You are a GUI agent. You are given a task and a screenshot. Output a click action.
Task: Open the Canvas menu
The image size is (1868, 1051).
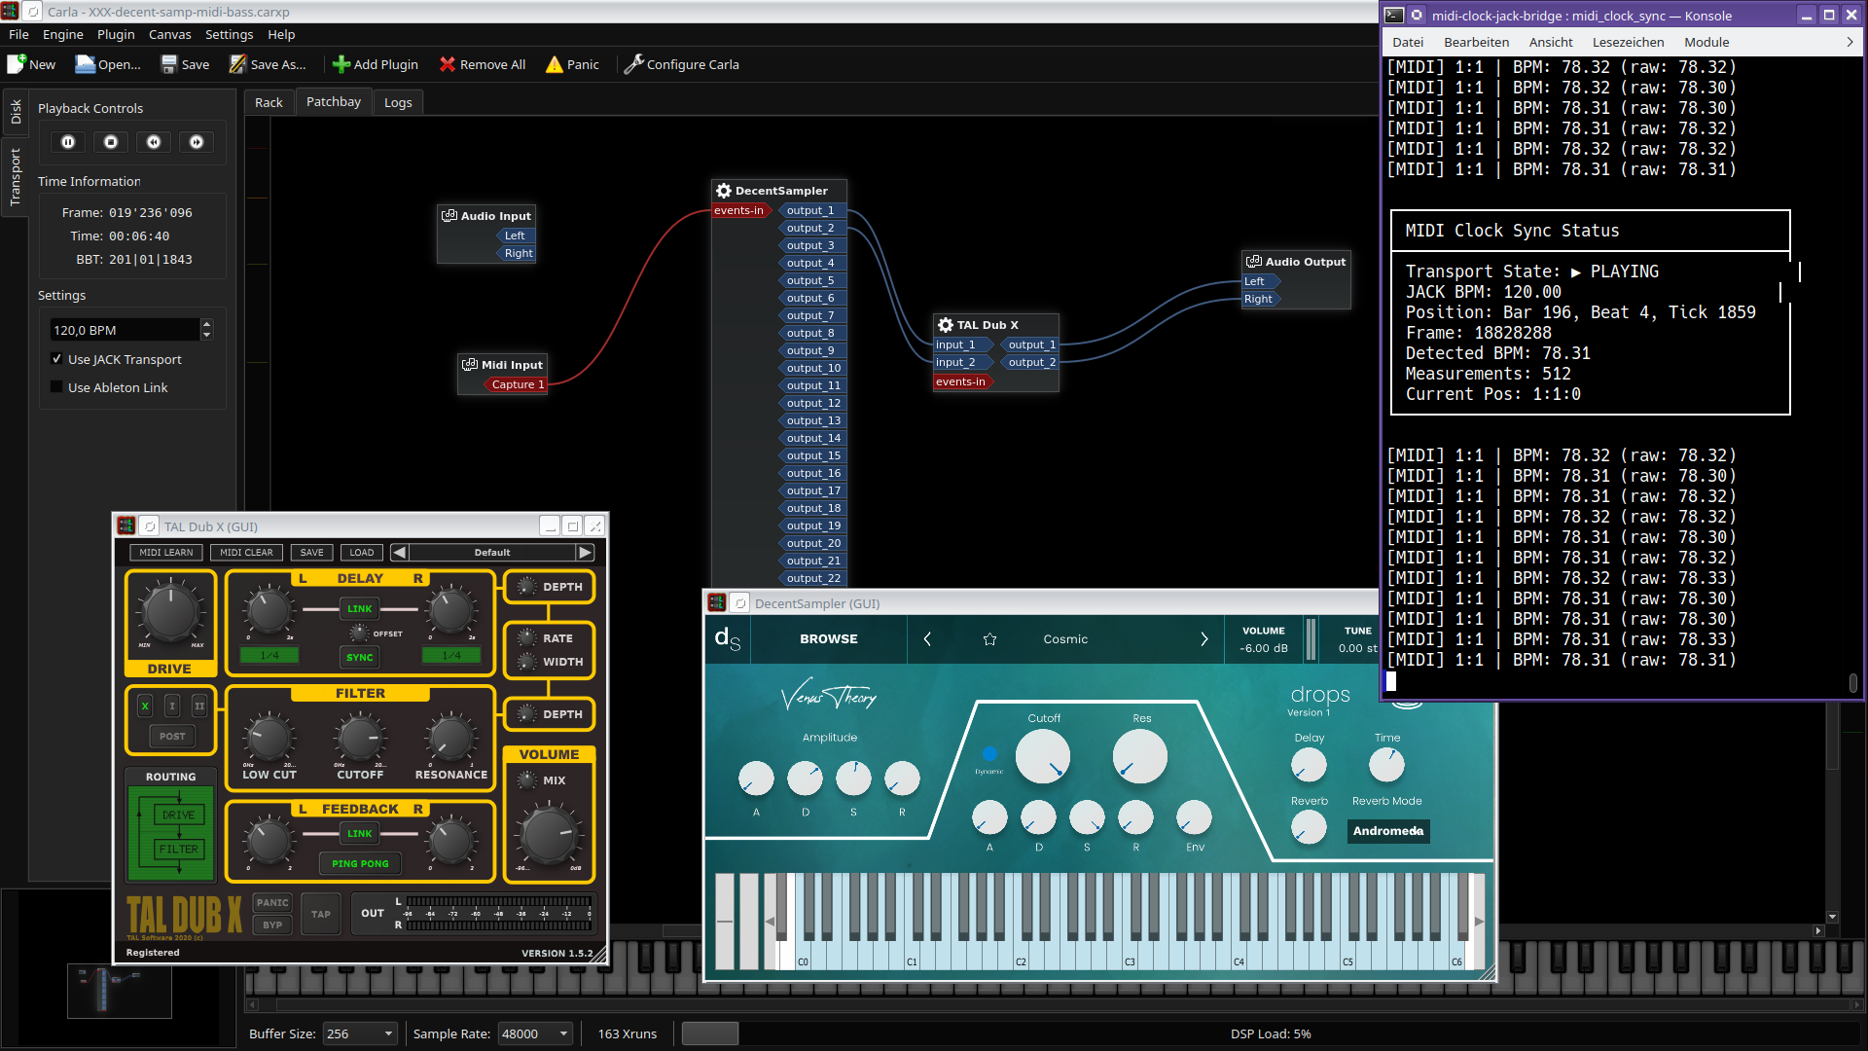click(169, 34)
